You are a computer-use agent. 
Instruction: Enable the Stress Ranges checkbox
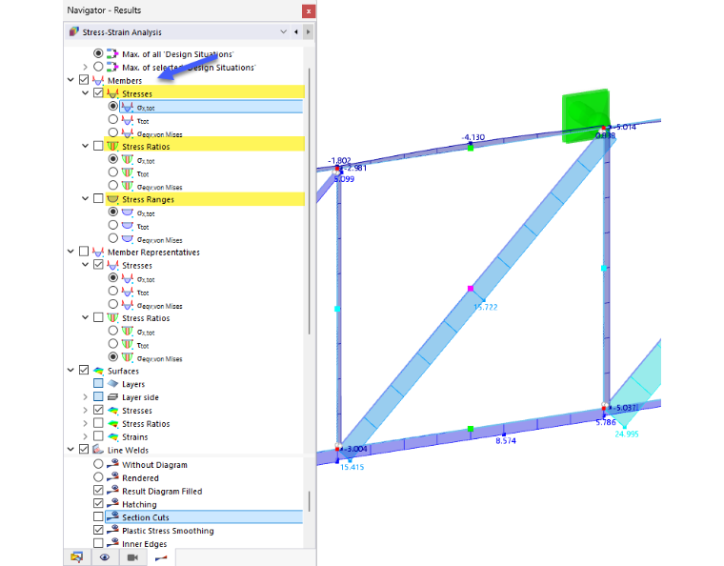pyautogui.click(x=98, y=198)
